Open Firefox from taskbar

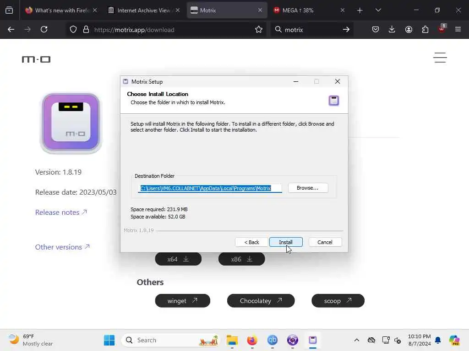pyautogui.click(x=252, y=340)
